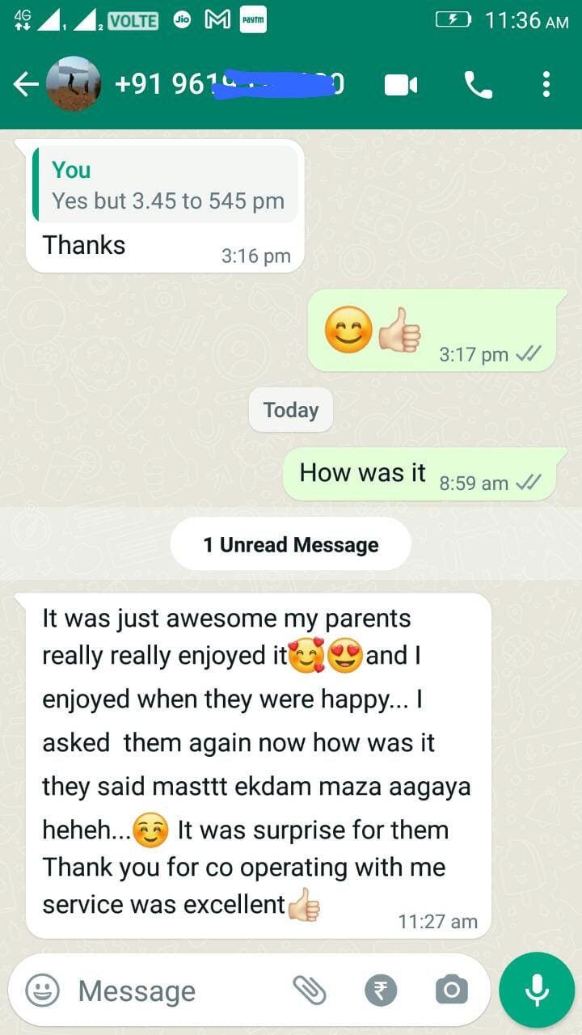Tap the green microphone record button
Viewport: 582px width, 1035px height.
point(537,990)
